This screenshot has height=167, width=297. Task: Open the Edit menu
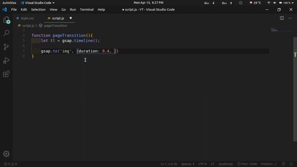click(24, 9)
